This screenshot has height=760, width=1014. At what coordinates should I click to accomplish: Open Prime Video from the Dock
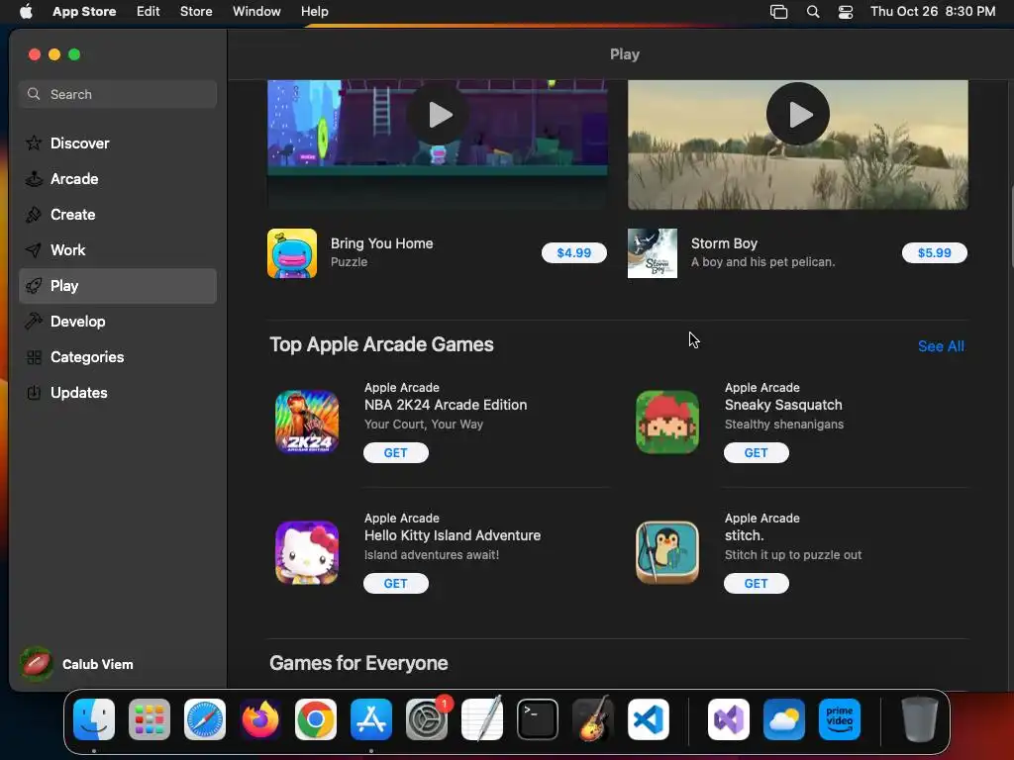click(x=840, y=719)
